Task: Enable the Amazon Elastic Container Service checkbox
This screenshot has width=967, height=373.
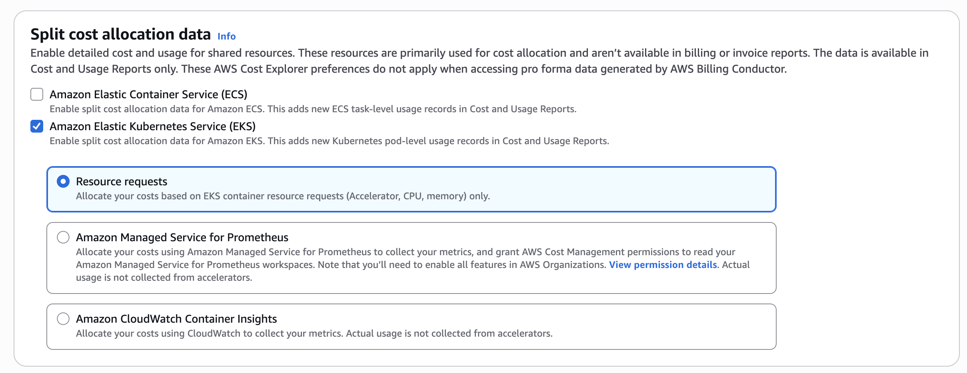Action: pyautogui.click(x=37, y=95)
